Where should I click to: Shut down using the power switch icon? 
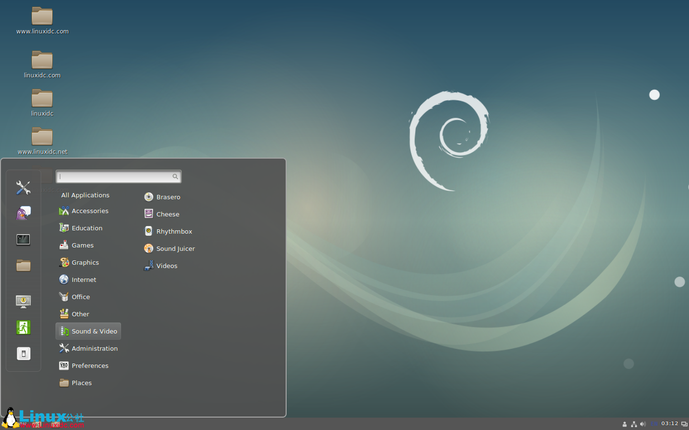click(x=23, y=354)
